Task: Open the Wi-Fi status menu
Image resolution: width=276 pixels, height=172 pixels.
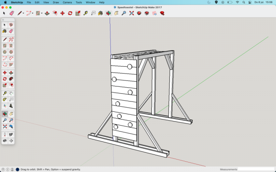Action: pyautogui.click(x=238, y=2)
